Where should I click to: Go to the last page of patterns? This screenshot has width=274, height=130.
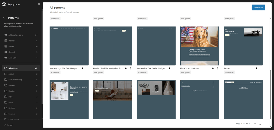click(260, 124)
